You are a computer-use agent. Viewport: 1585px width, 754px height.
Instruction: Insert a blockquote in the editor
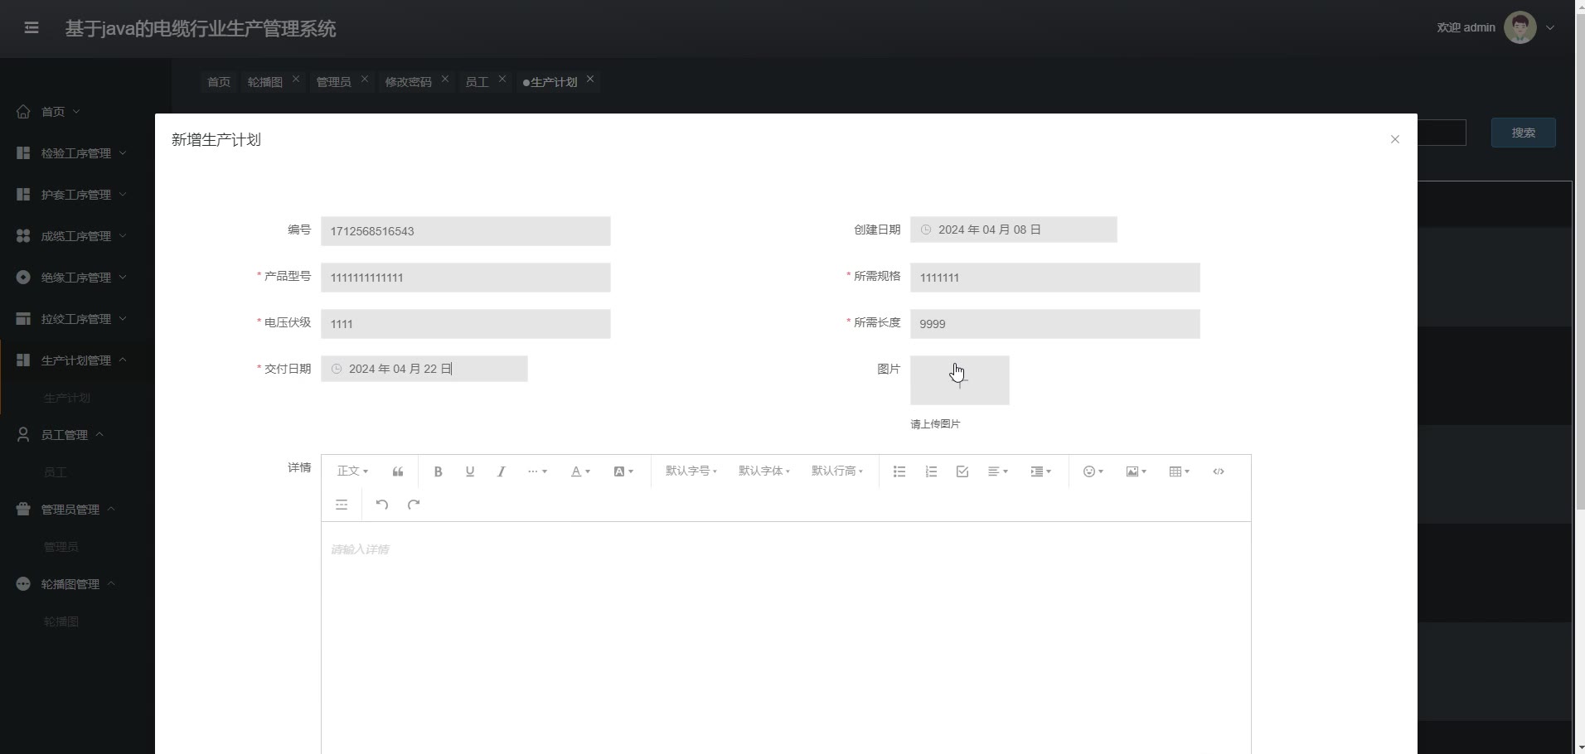tap(398, 471)
